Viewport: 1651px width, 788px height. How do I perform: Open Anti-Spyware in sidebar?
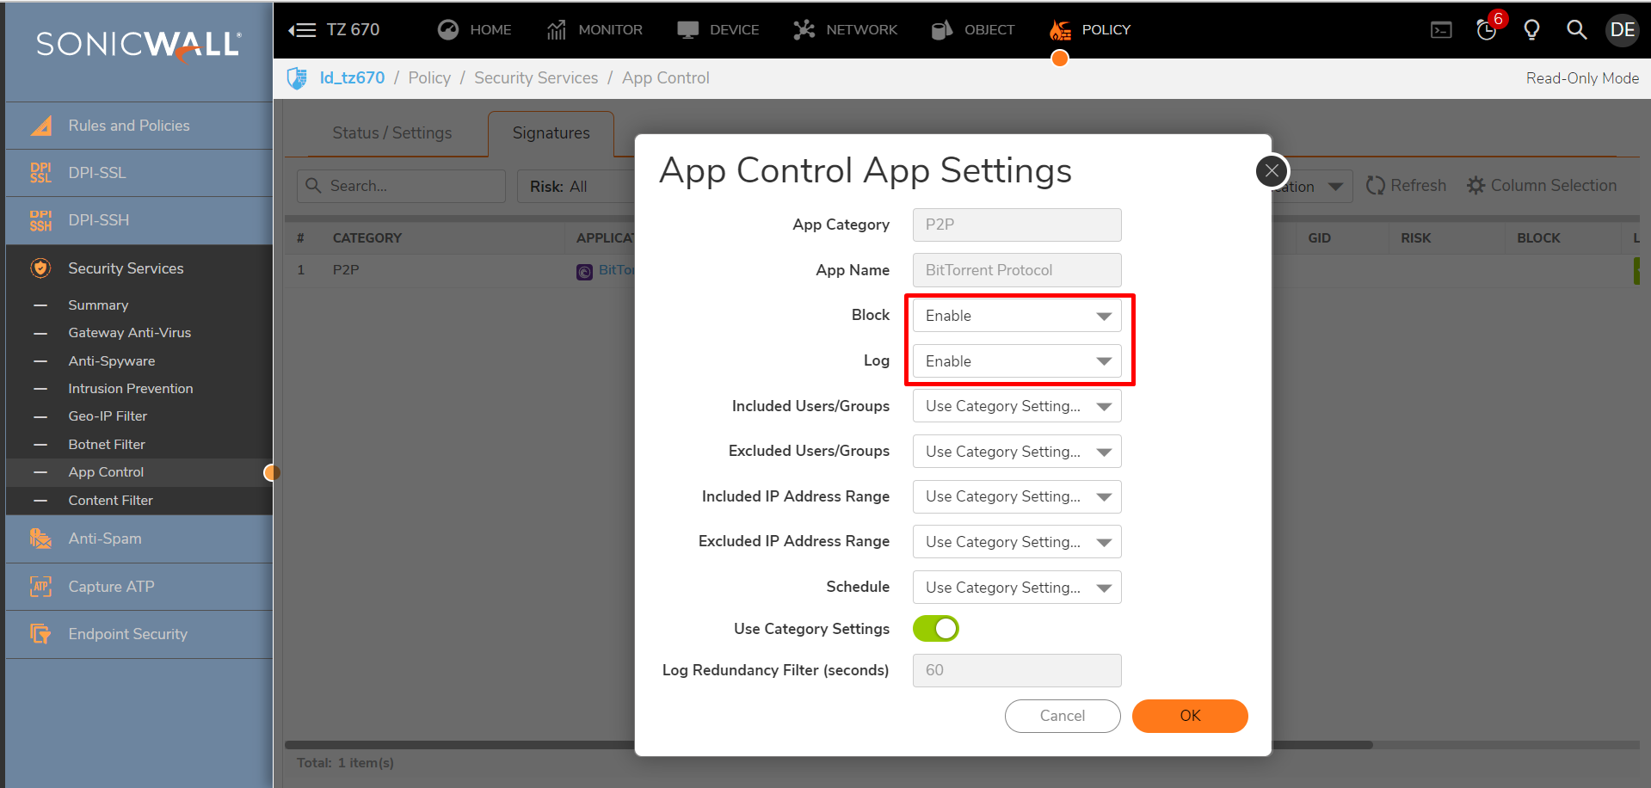112,361
